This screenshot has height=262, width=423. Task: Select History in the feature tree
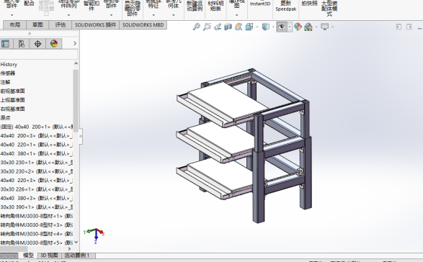pos(9,65)
